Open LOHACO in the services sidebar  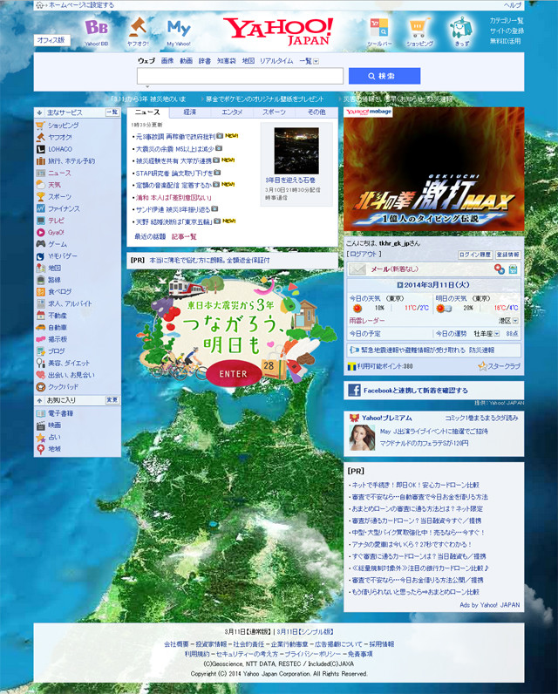coord(60,149)
